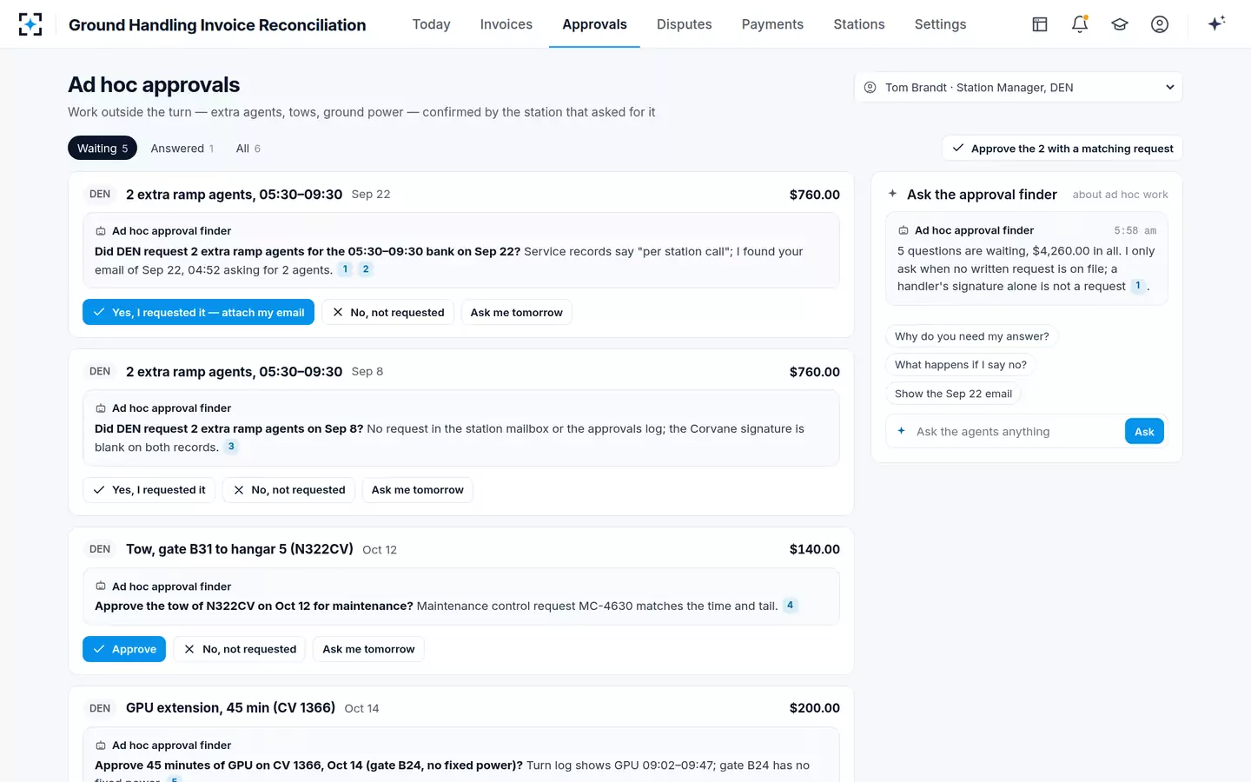The height and width of the screenshot is (782, 1251).
Task: Click the app logo icon
Action: (x=30, y=24)
